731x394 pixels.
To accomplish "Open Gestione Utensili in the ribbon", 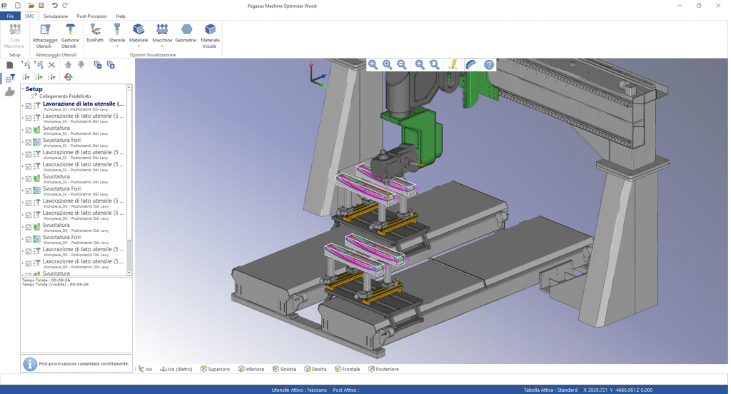I will [x=70, y=36].
